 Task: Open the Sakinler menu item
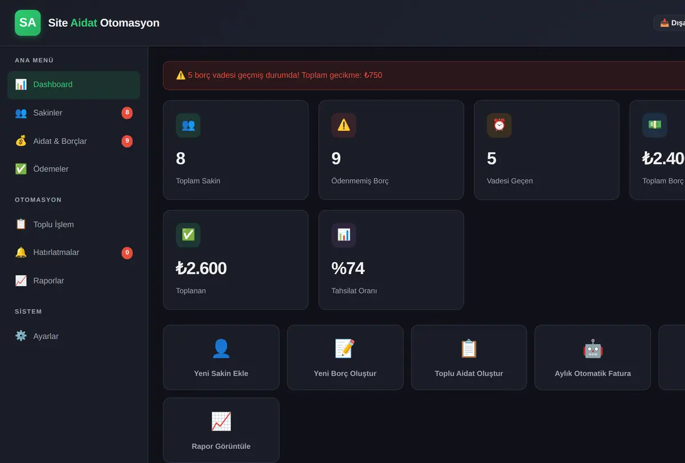(x=74, y=113)
